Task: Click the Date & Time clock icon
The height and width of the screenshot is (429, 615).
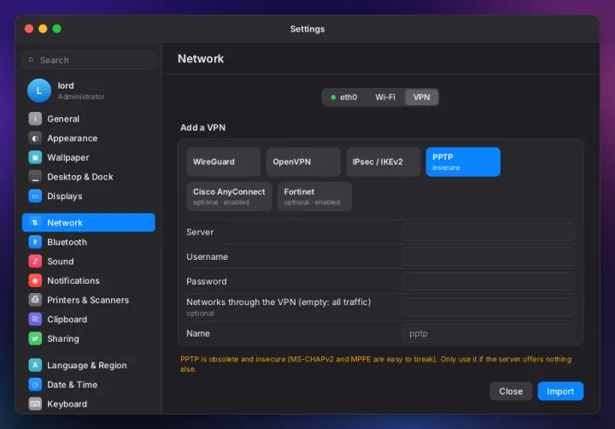Action: 35,385
